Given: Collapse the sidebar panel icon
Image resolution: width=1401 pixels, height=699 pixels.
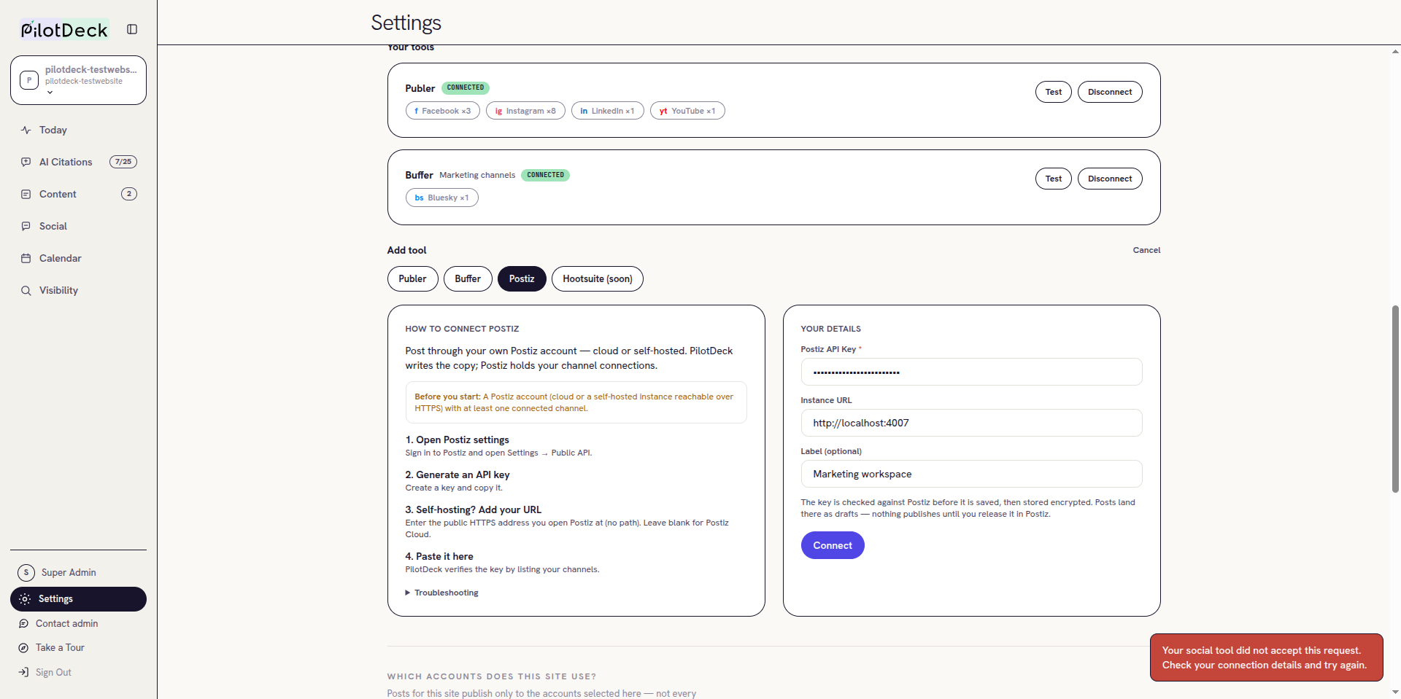Looking at the screenshot, I should click(132, 29).
